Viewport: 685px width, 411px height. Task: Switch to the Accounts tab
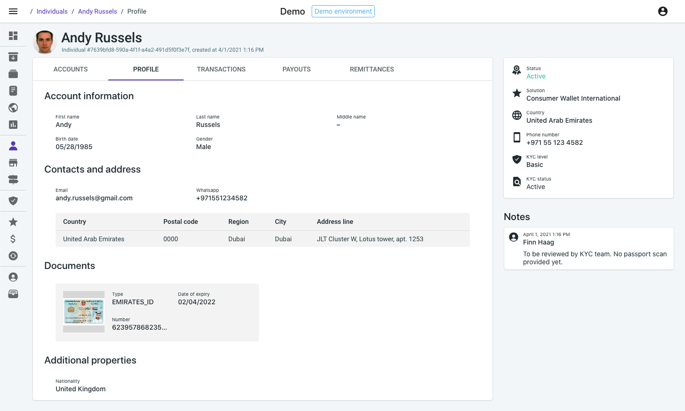point(71,69)
